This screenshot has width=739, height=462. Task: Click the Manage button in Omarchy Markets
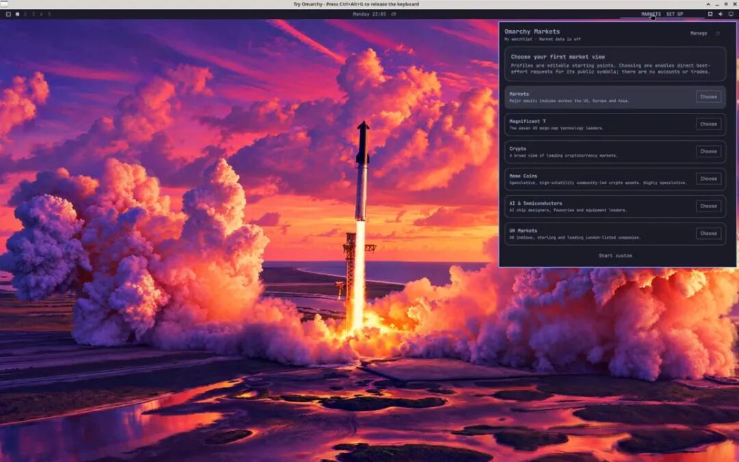tap(699, 34)
